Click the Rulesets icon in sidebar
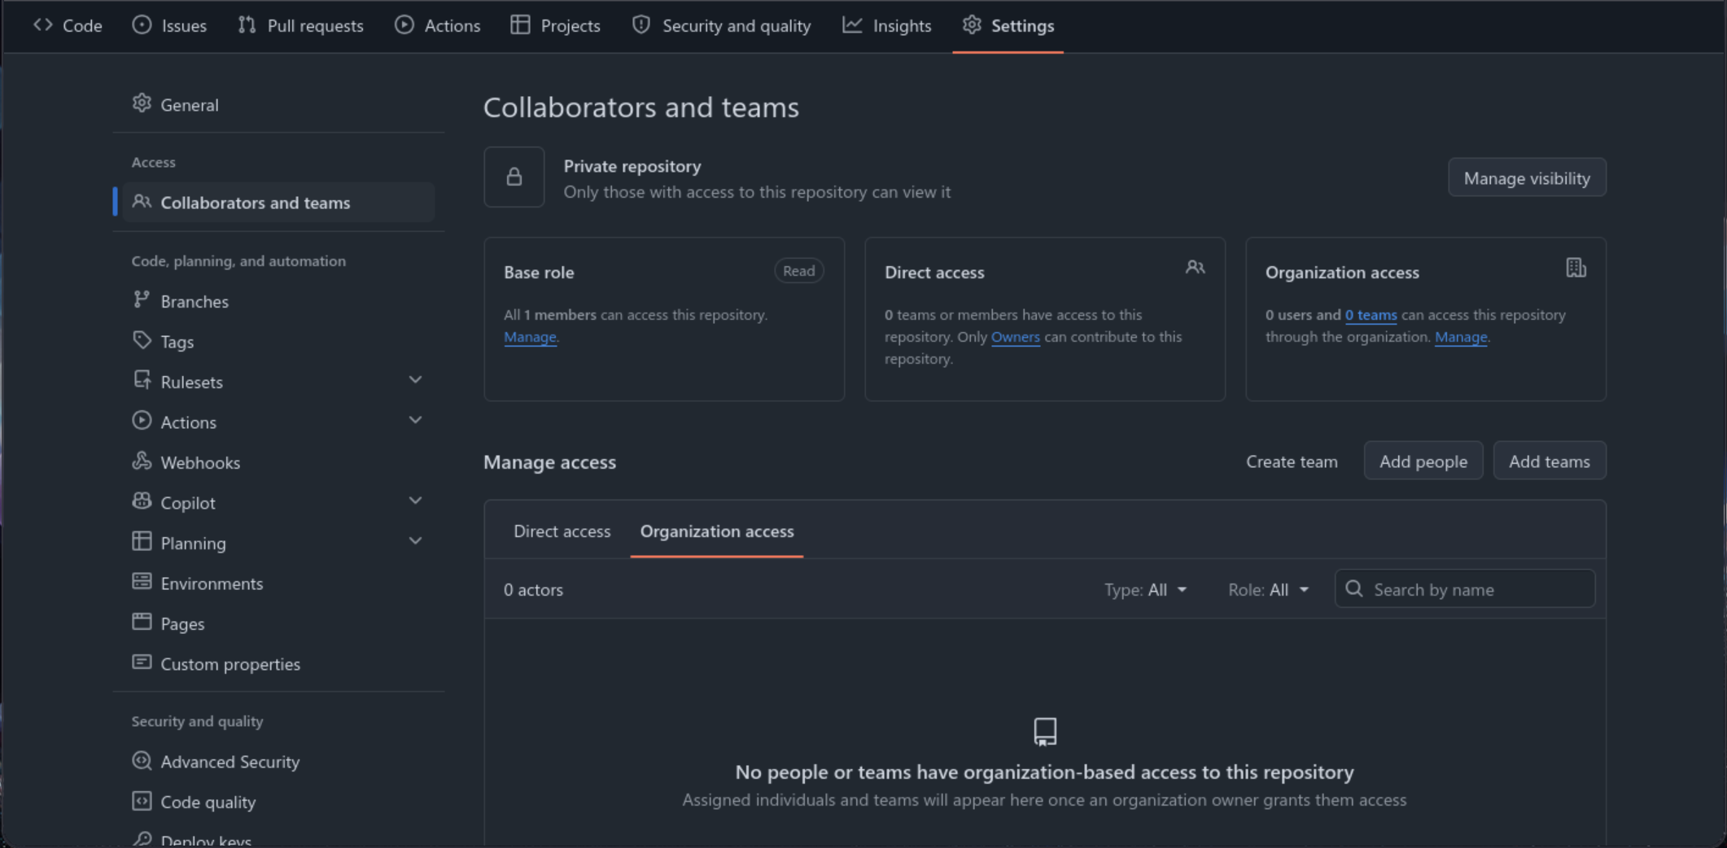1727x848 pixels. [x=142, y=380]
